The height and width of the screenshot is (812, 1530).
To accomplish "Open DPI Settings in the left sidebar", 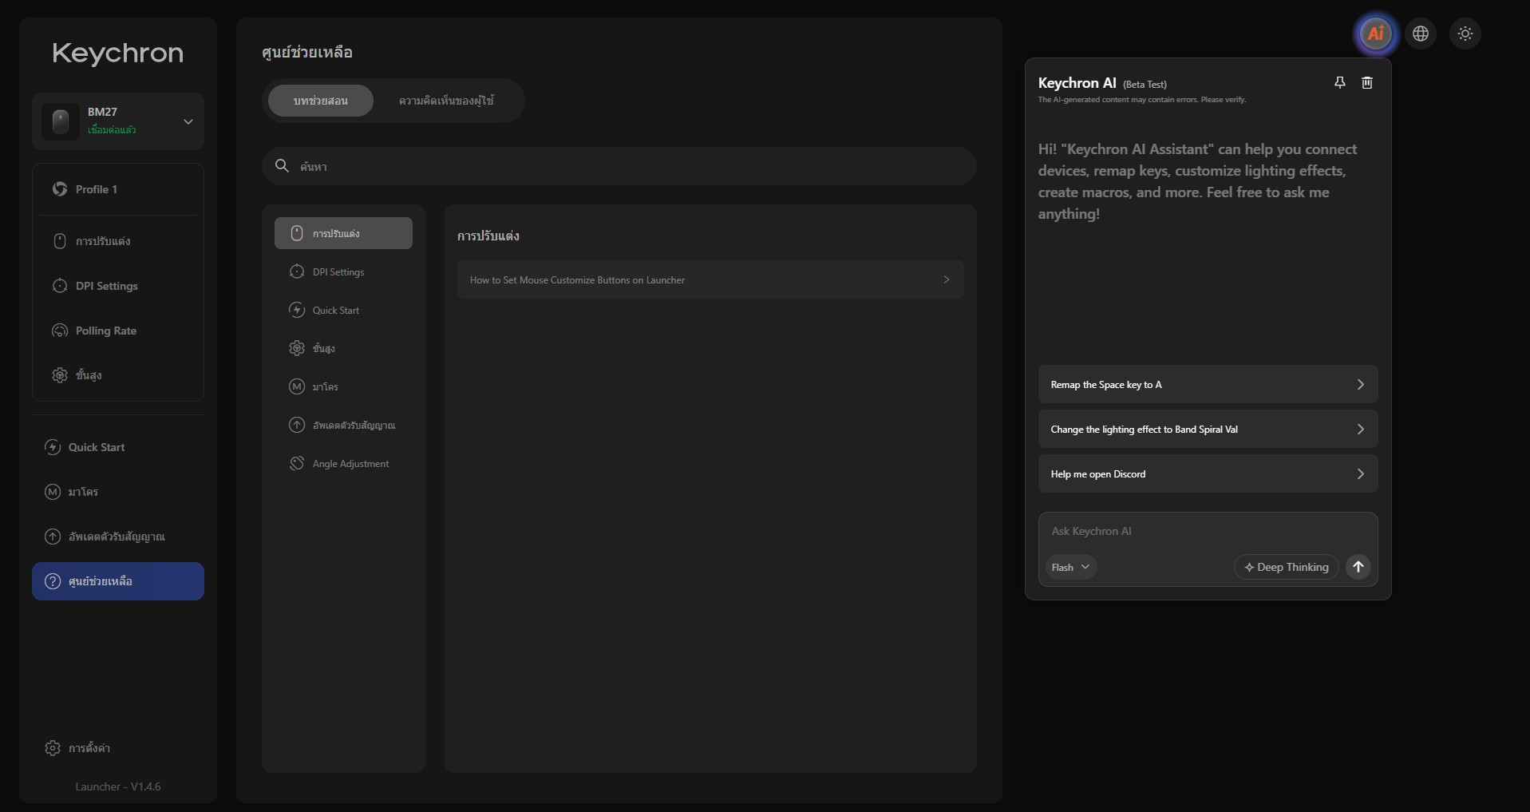I will tap(118, 286).
